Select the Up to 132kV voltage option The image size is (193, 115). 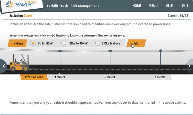[x=33, y=43]
